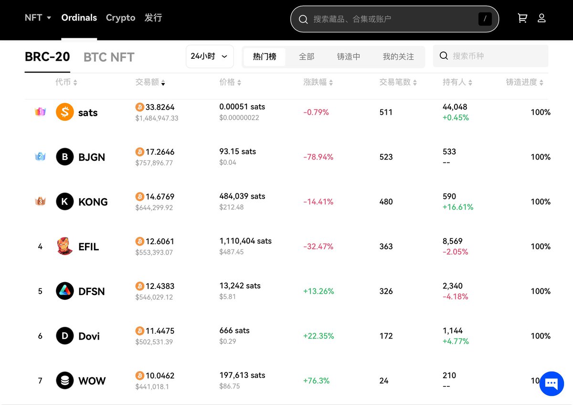Click the bitcoin icon beside 17.2646
Image resolution: width=573 pixels, height=405 pixels.
click(x=140, y=152)
